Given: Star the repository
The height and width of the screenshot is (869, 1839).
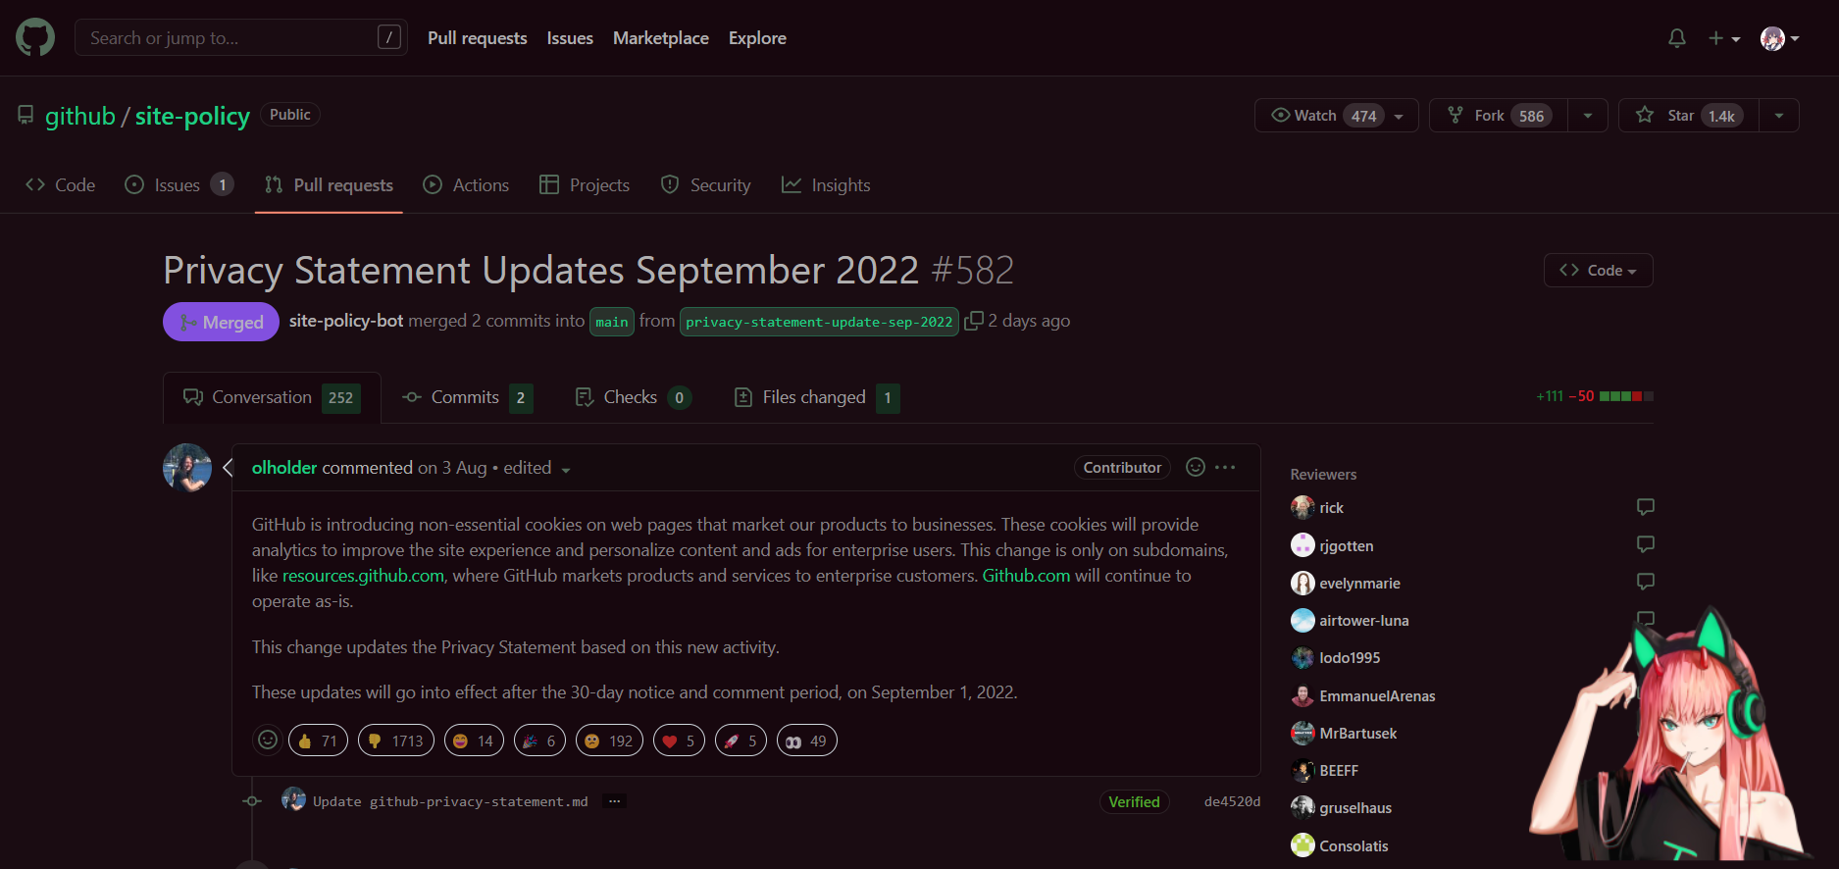Looking at the screenshot, I should (1689, 115).
